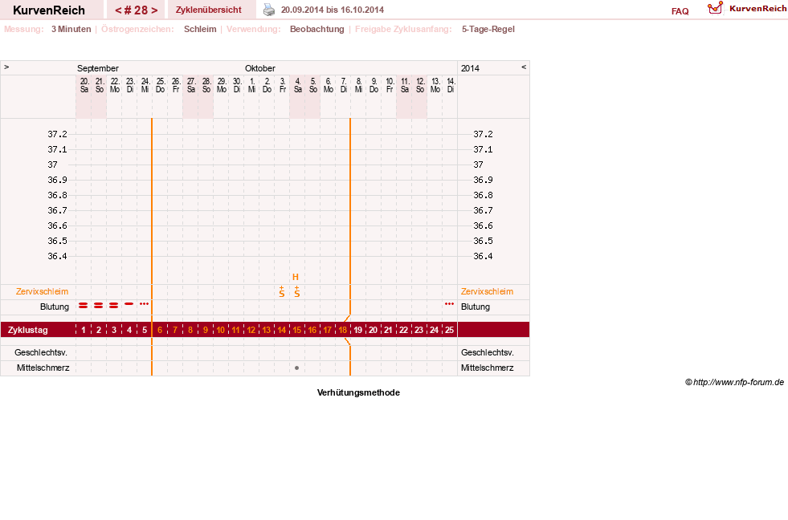Select cycle day 18 cell
Screen dimensions: 788x520
click(x=343, y=330)
